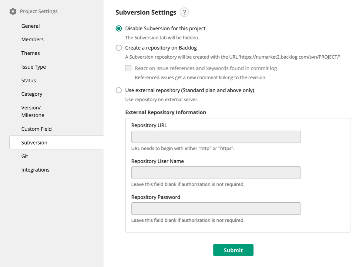Image resolution: width=363 pixels, height=267 pixels.
Task: Navigate to Issue Type settings
Action: (34, 67)
